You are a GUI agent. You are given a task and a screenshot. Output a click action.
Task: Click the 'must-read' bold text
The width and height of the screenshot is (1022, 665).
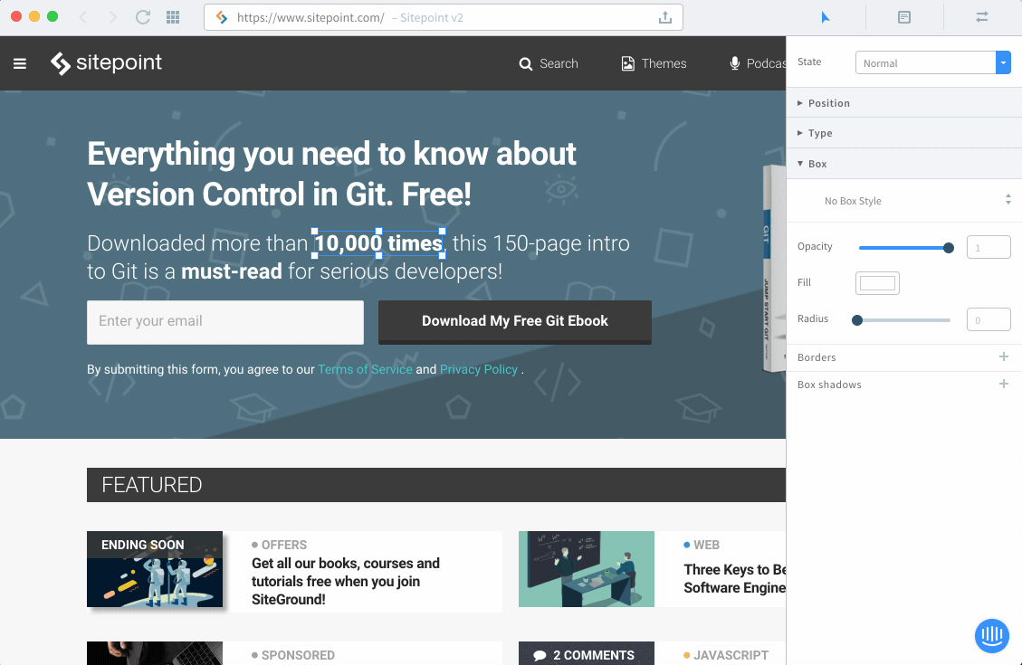click(x=232, y=271)
